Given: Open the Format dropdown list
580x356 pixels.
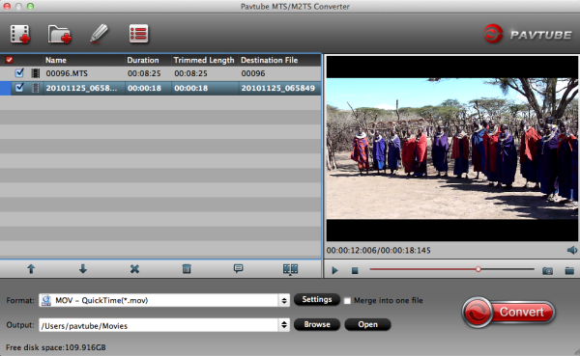Looking at the screenshot, I should tap(283, 300).
